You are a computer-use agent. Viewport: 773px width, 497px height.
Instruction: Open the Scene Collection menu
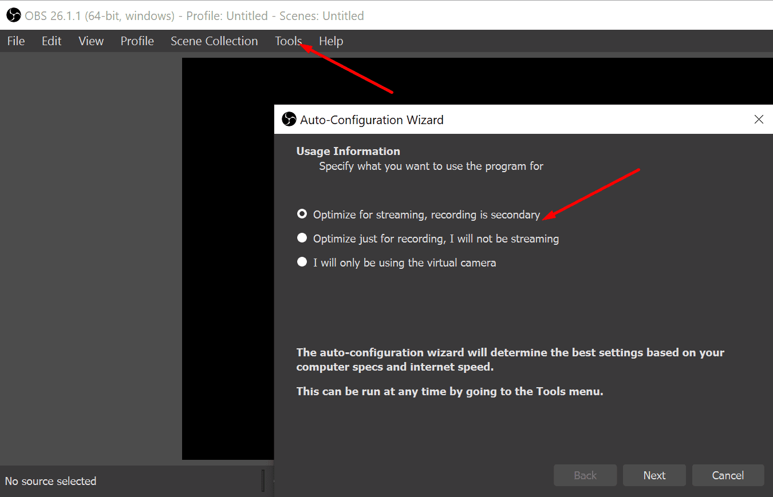(214, 41)
